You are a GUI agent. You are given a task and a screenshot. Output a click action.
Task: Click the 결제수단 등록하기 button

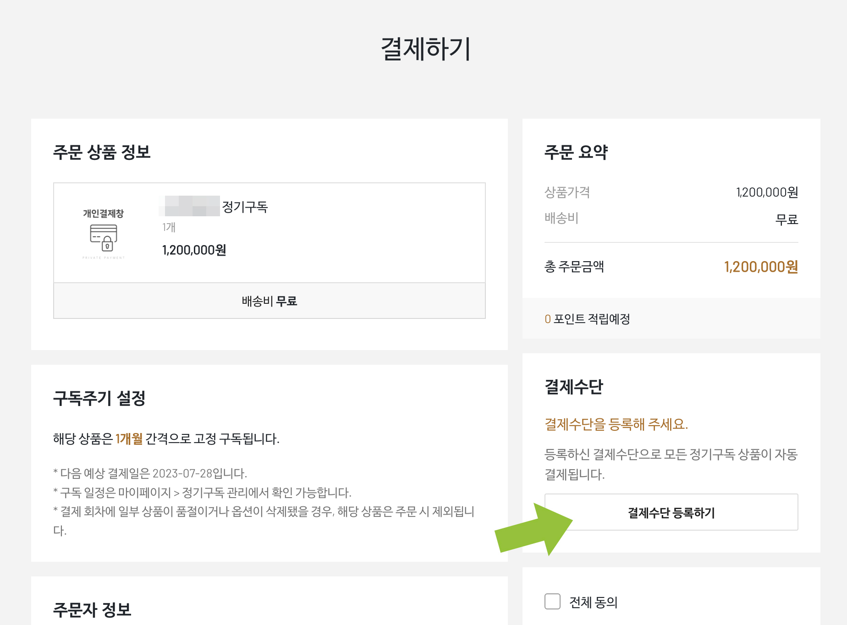point(671,512)
